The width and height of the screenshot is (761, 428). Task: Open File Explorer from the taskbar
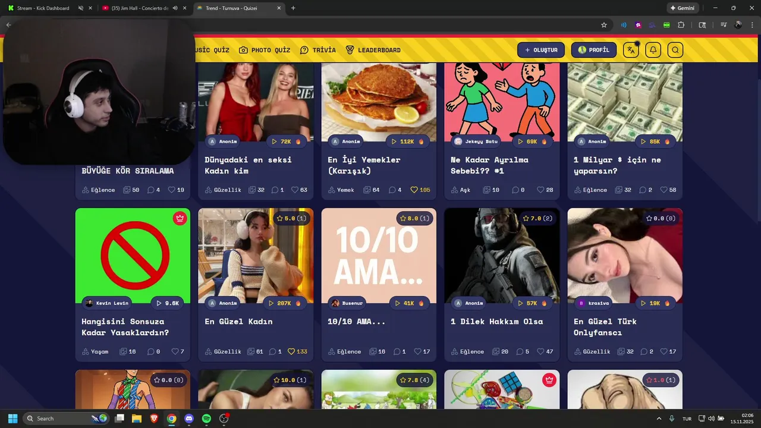click(x=137, y=418)
